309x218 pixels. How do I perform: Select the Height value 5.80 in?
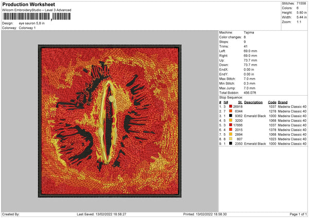click(x=301, y=12)
